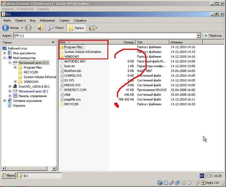Select the pagefile.sys file icon
The height and width of the screenshot is (187, 226).
(62, 99)
